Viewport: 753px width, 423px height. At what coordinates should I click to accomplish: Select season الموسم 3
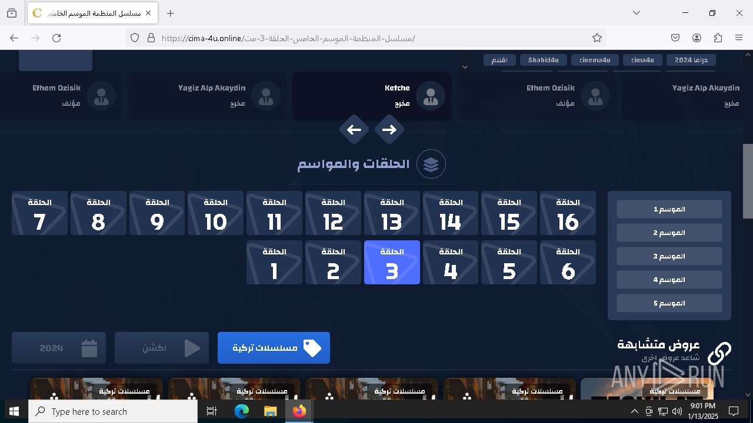coord(669,256)
